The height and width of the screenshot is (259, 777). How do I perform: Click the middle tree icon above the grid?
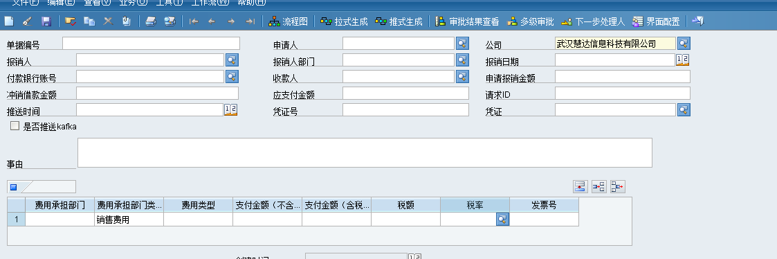point(599,186)
